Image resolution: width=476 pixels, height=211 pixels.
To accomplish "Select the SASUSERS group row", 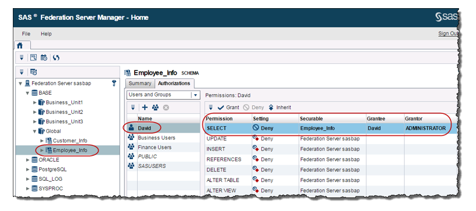I will coord(163,166).
